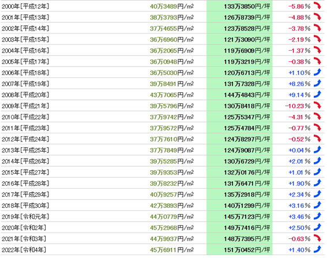This screenshot has height=258, width=327.
Task: Click the 119万3219円/坪 green cell
Action: (x=239, y=62)
